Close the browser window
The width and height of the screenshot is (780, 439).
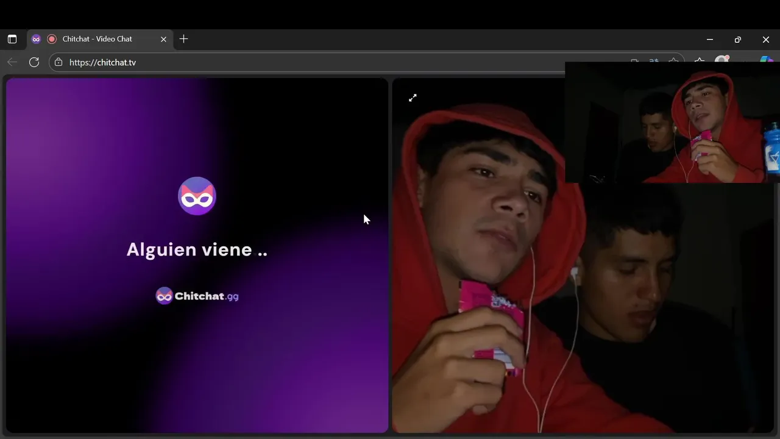(766, 39)
